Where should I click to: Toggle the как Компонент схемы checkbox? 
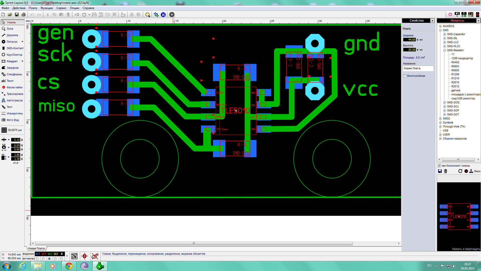439,166
